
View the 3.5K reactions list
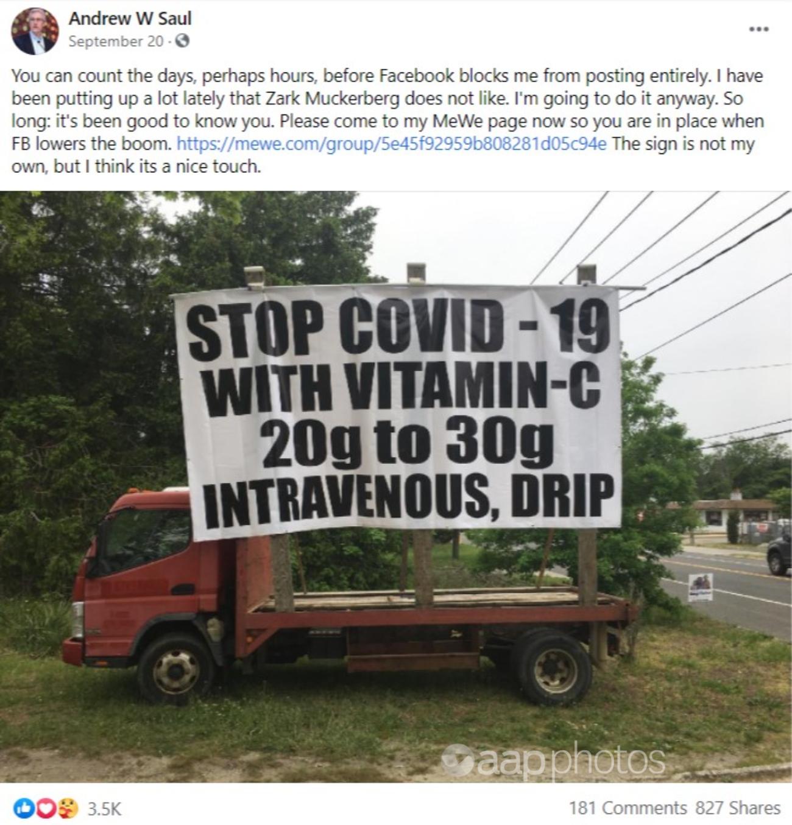[104, 808]
